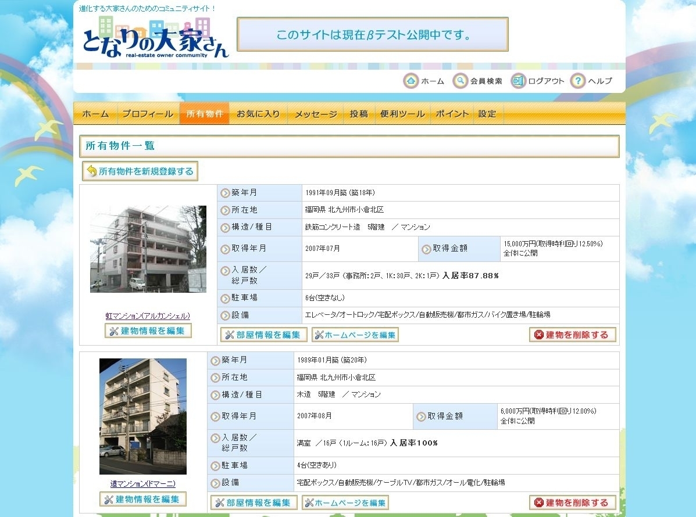Click the 駐車場 arrow icon for 虹マンション

tap(225, 299)
